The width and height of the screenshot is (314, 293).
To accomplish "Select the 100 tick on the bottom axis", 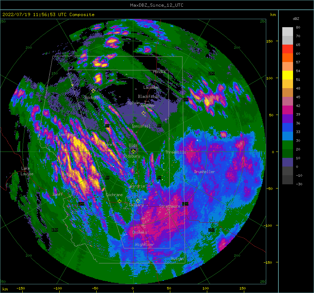I will 205,288.
